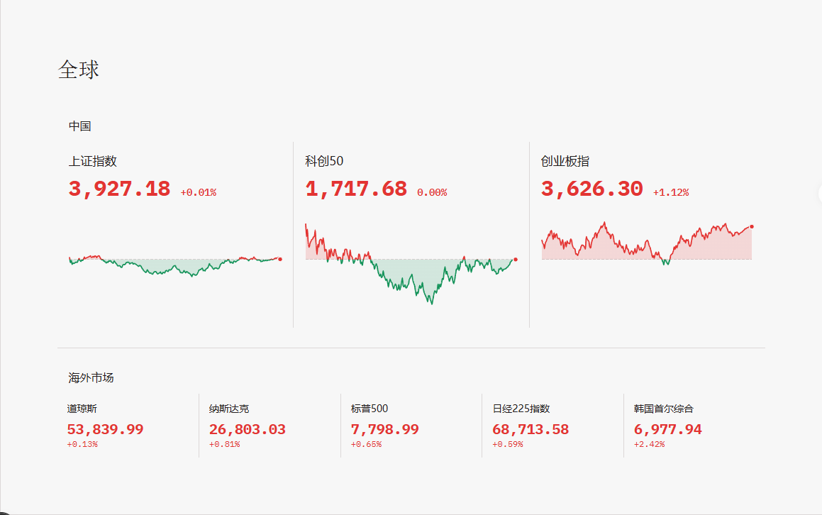Click the +0.65% change under 标普500
Screen dimensions: 822x515
(366, 444)
